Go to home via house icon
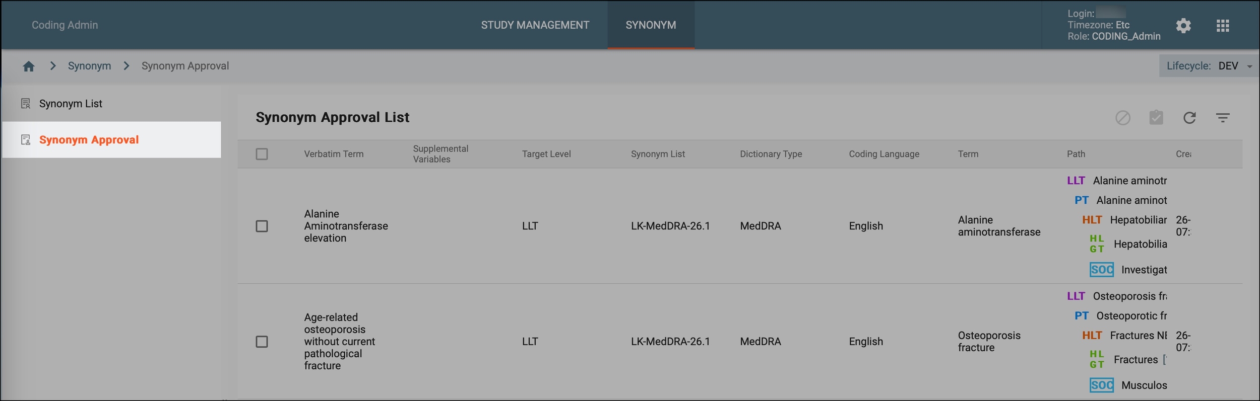 pyautogui.click(x=29, y=66)
